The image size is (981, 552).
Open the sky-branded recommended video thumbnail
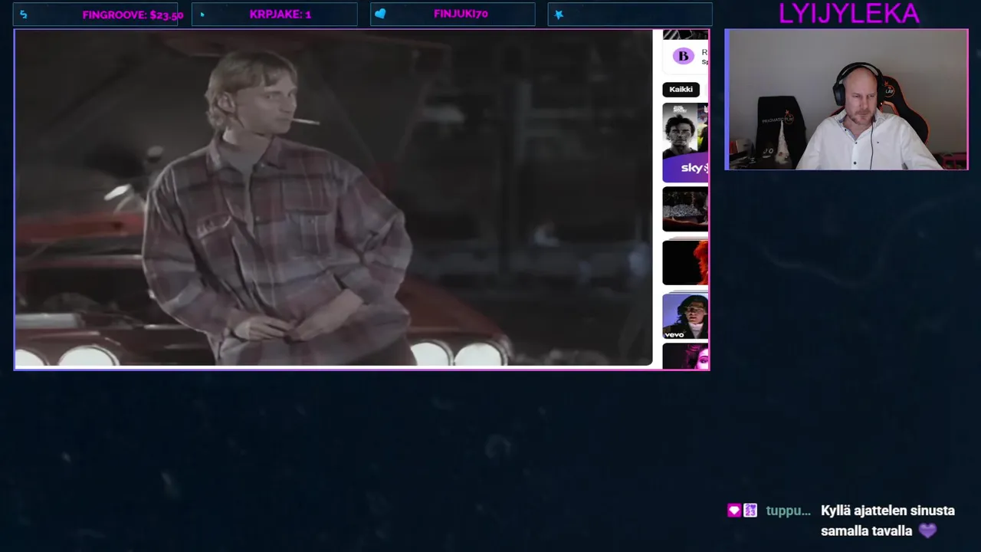(x=685, y=143)
